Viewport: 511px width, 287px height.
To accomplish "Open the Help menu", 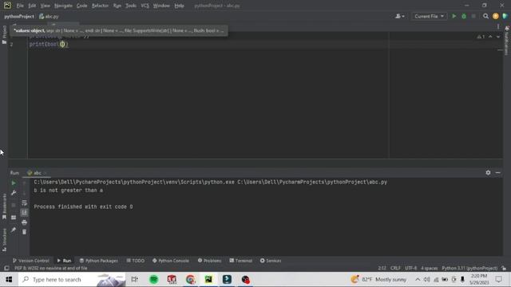I will point(179,6).
